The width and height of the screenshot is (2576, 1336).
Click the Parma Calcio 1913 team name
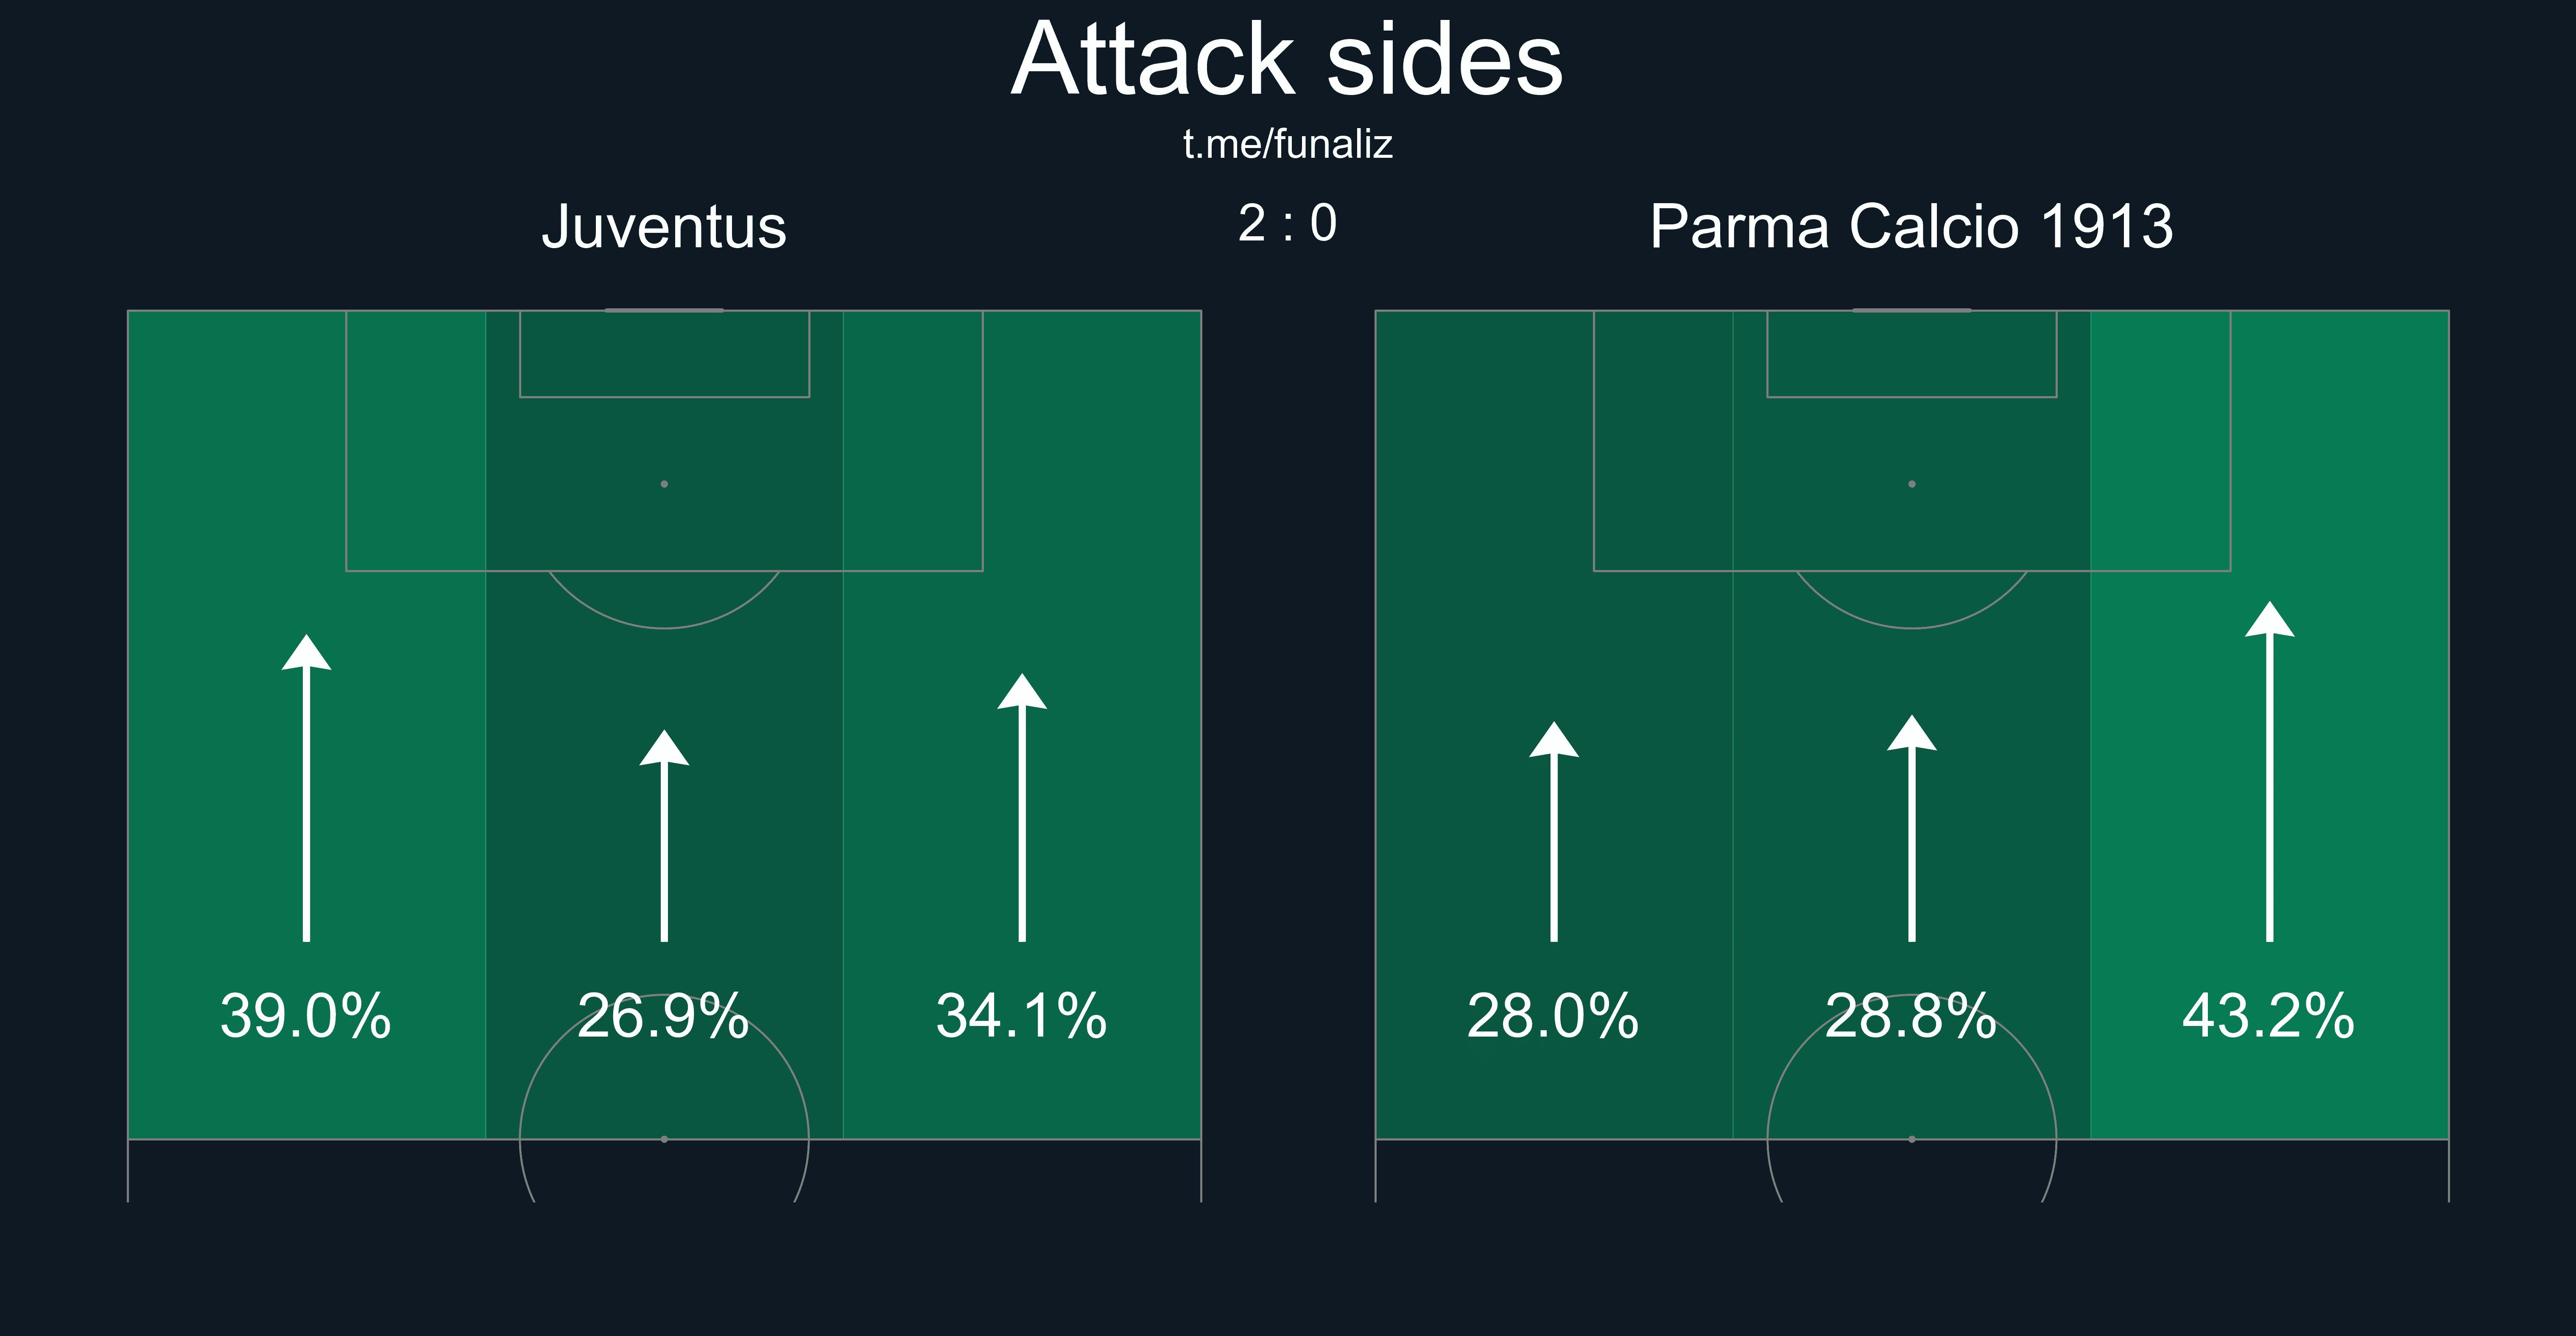click(x=1911, y=227)
